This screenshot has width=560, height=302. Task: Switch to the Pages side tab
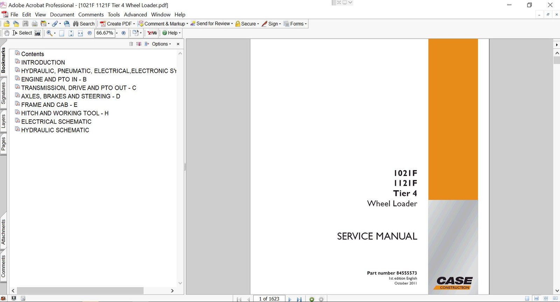coord(3,143)
